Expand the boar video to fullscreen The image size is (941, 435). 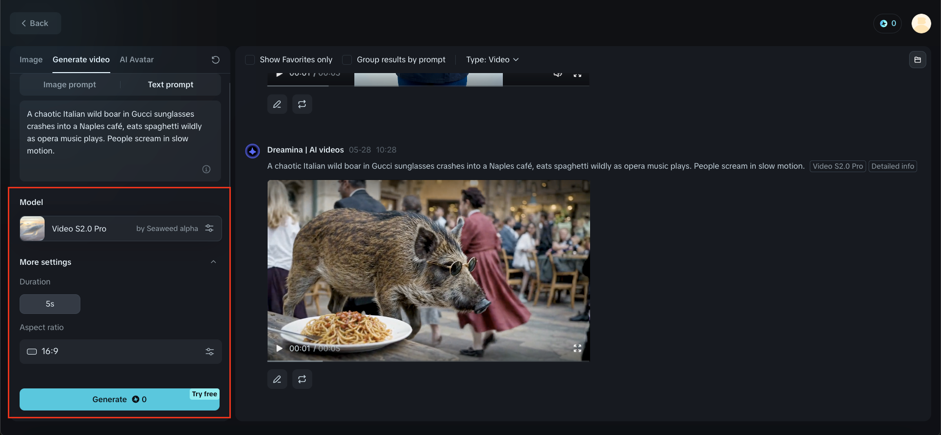tap(577, 348)
